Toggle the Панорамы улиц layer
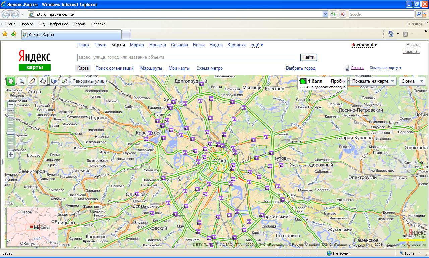The width and height of the screenshot is (429, 258). (88, 81)
